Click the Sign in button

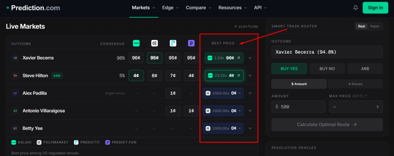(x=376, y=8)
